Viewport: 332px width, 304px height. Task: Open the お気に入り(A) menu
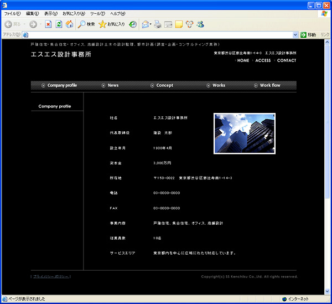tap(74, 14)
